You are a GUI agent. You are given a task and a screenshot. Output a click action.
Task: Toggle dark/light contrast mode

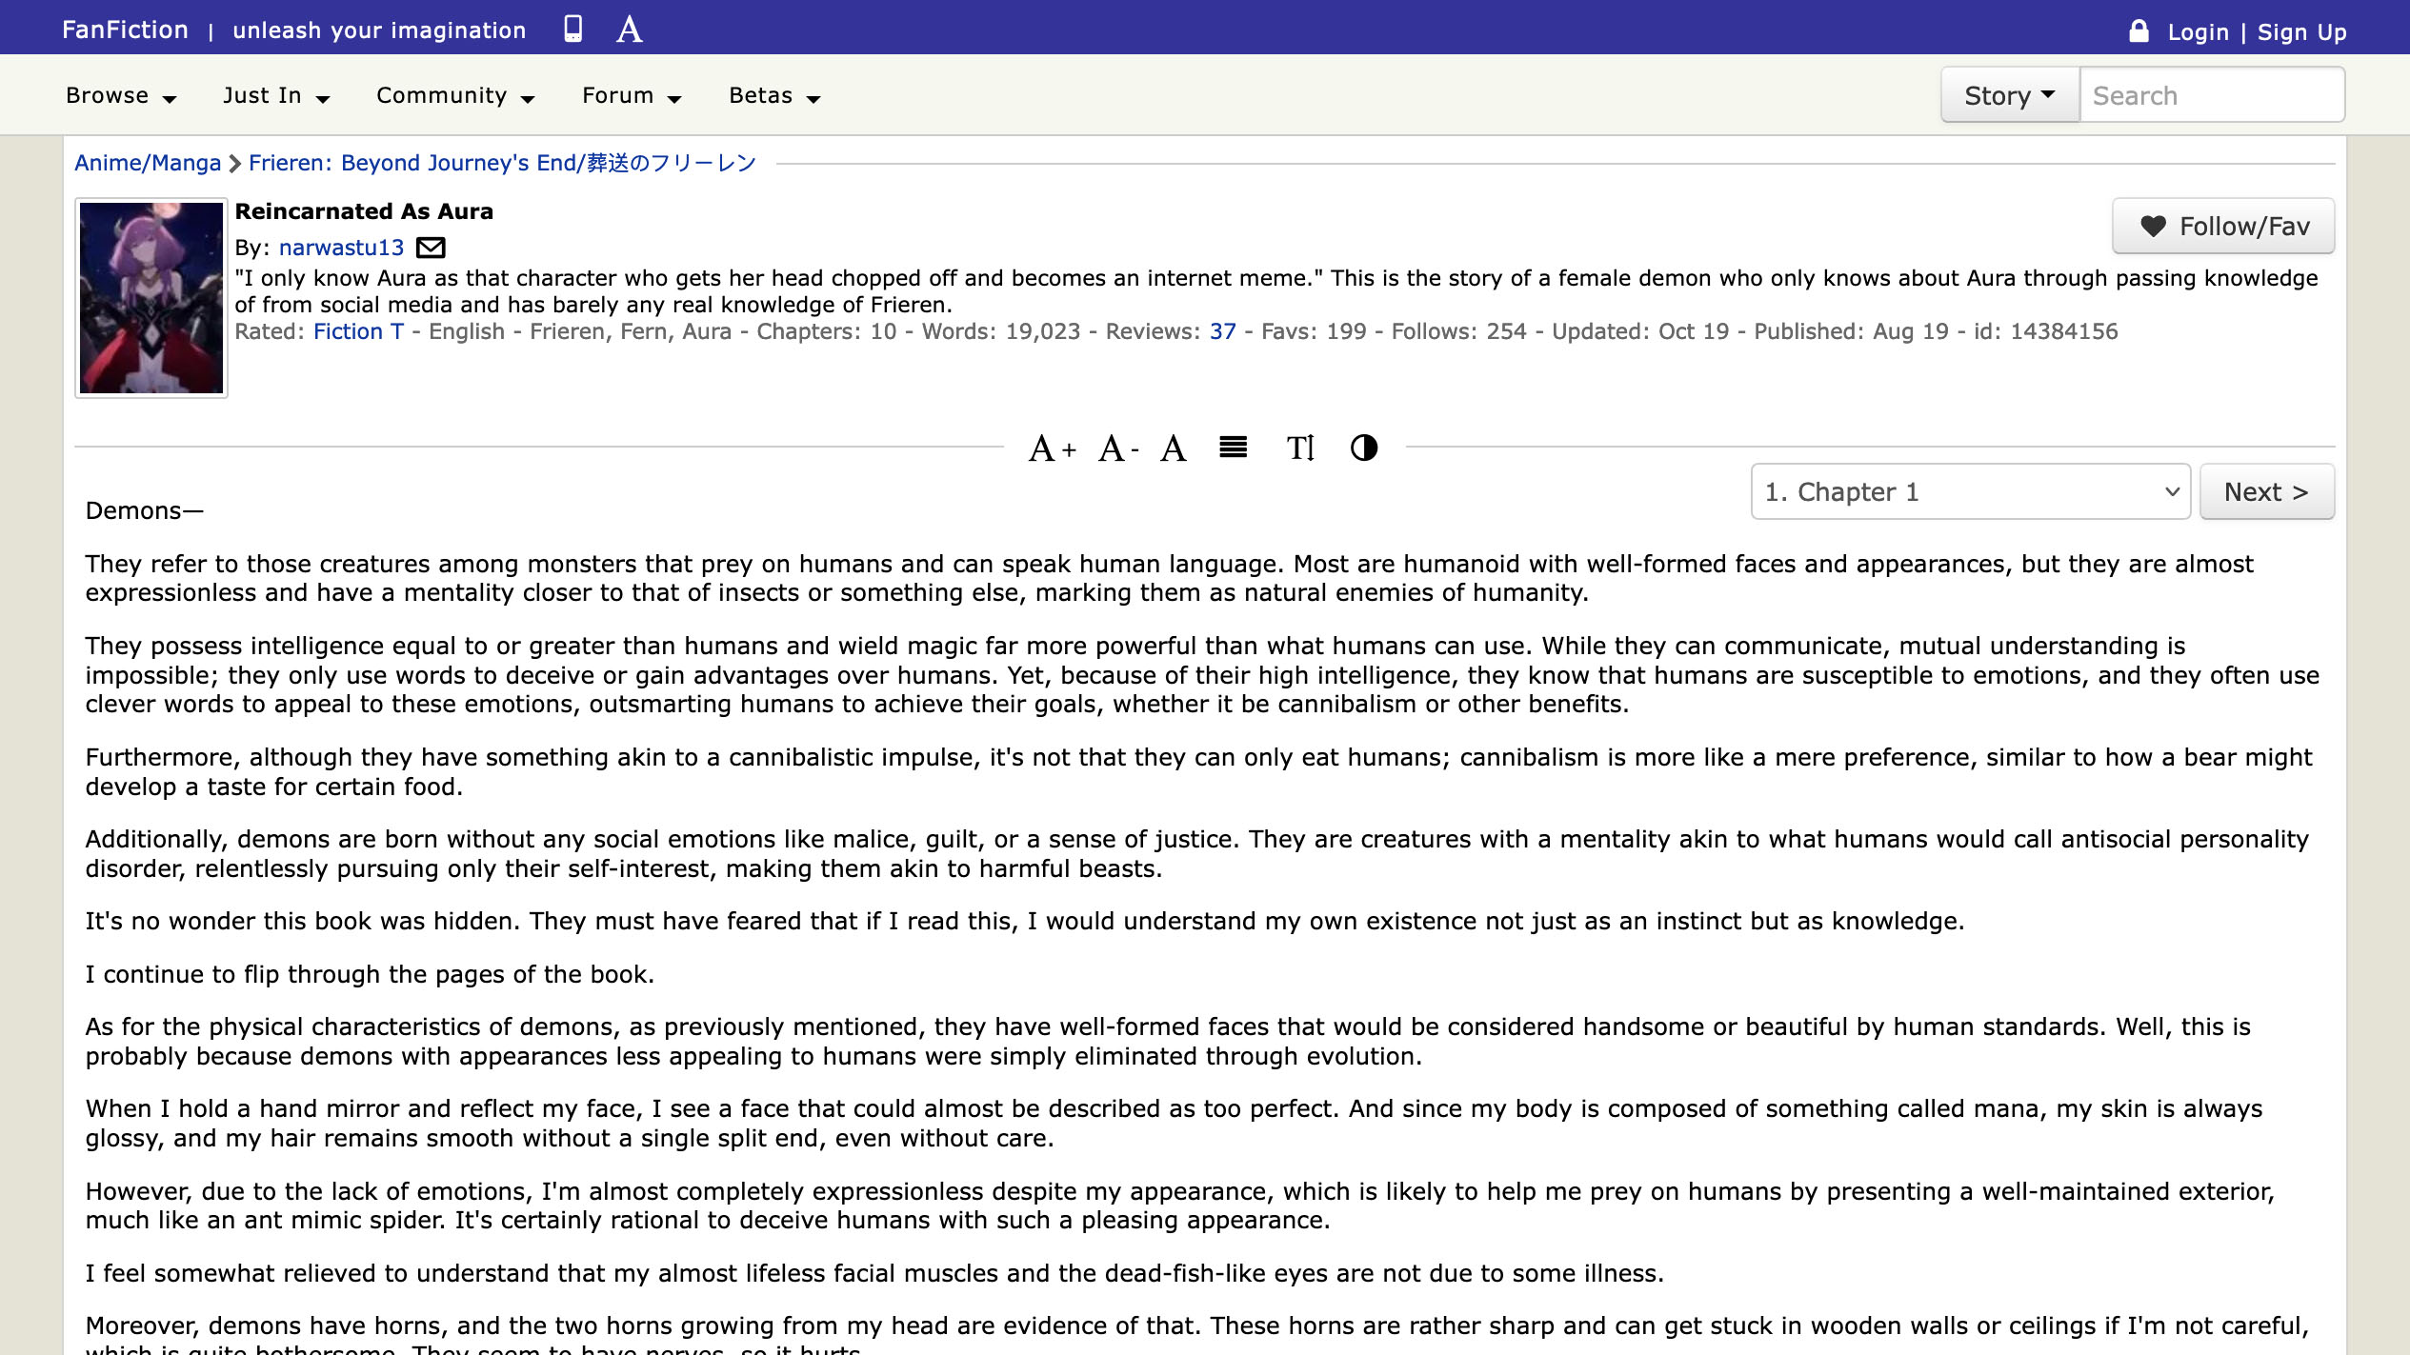[1363, 447]
